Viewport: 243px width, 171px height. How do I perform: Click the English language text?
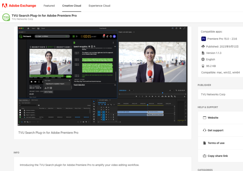click(210, 59)
